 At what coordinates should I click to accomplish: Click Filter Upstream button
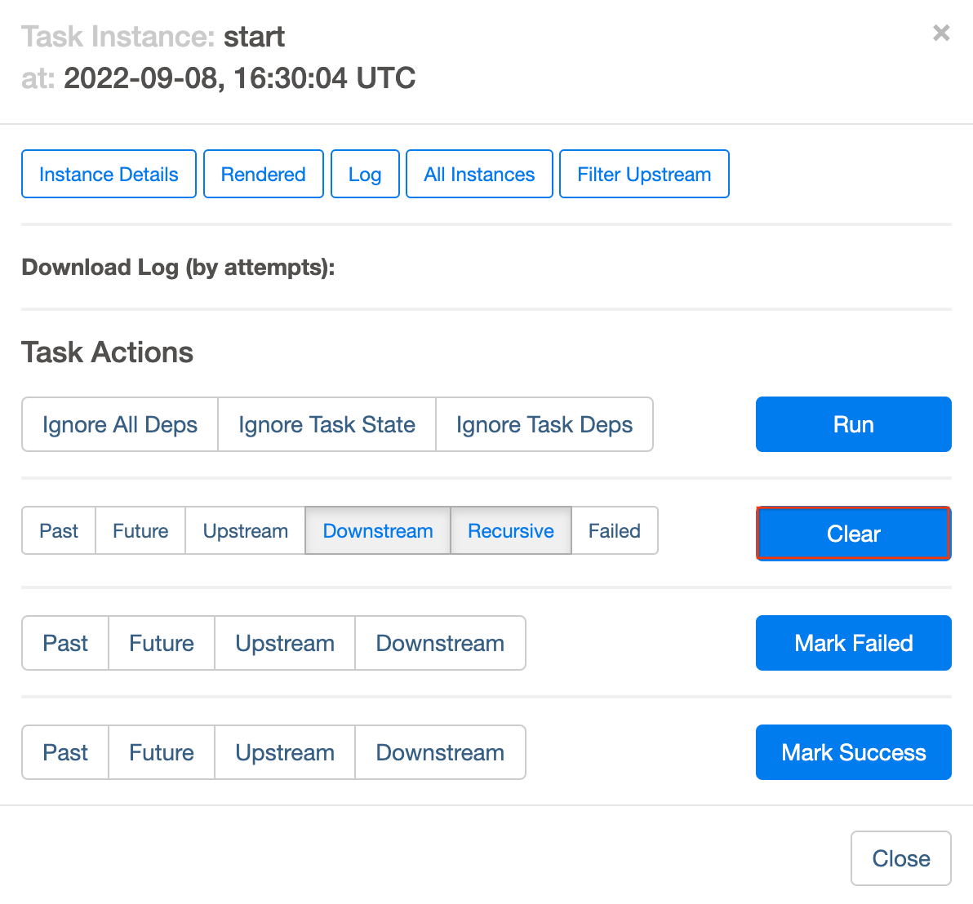point(644,174)
